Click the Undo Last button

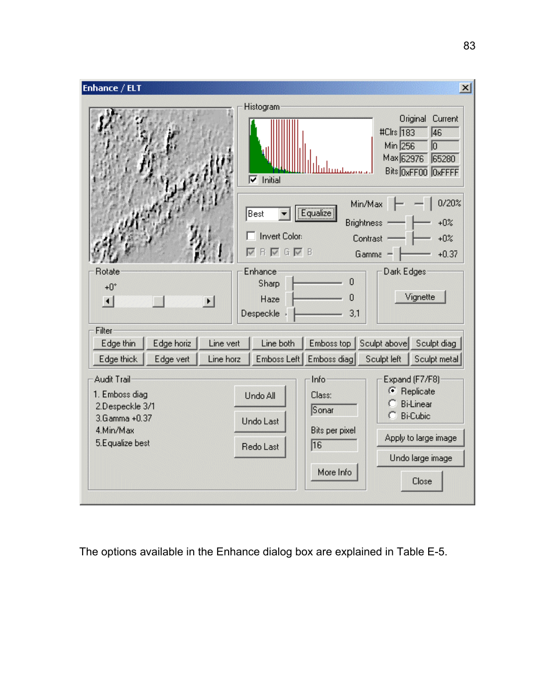click(x=260, y=421)
